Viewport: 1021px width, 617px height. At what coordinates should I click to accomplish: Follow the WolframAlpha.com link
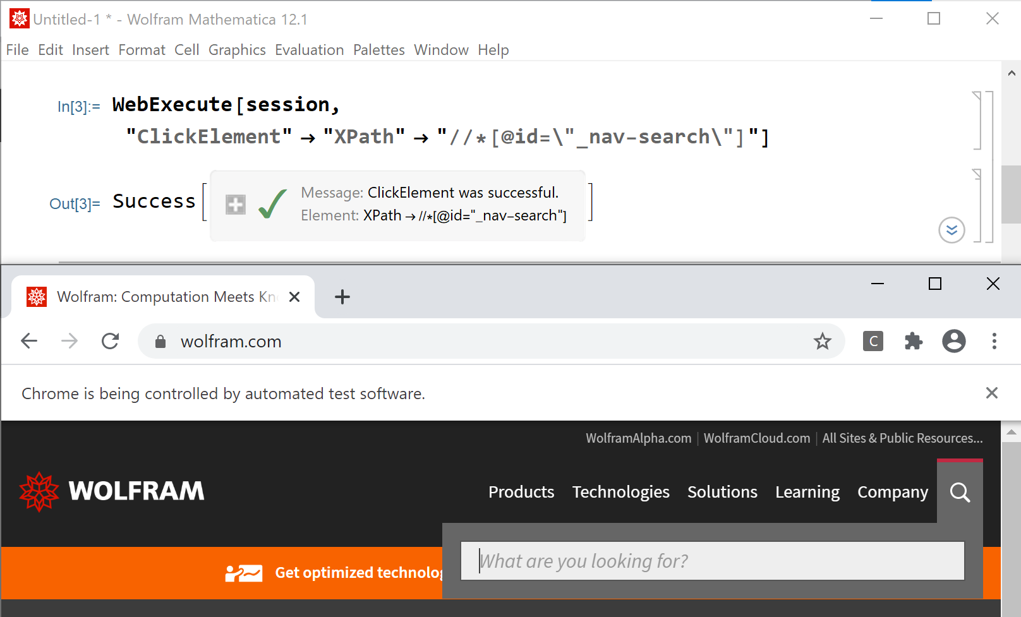click(638, 438)
